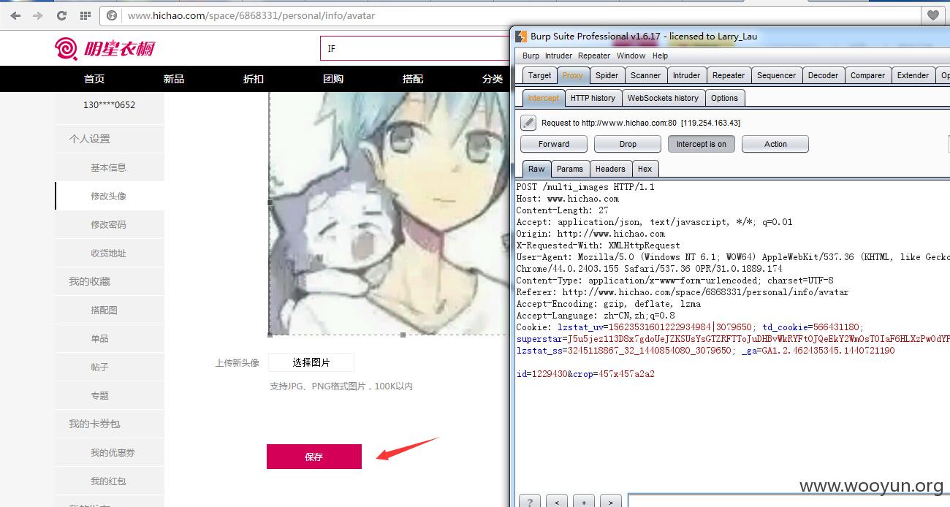
Task: Open the Intruder menu in menu bar
Action: [558, 56]
